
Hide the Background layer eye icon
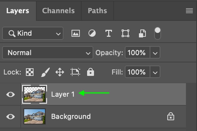tap(11, 116)
